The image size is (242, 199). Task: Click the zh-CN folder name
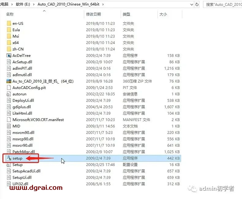click(18, 49)
